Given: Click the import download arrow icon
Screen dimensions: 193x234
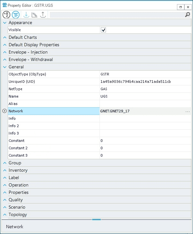Looking at the screenshot, I should (x=26, y=14).
